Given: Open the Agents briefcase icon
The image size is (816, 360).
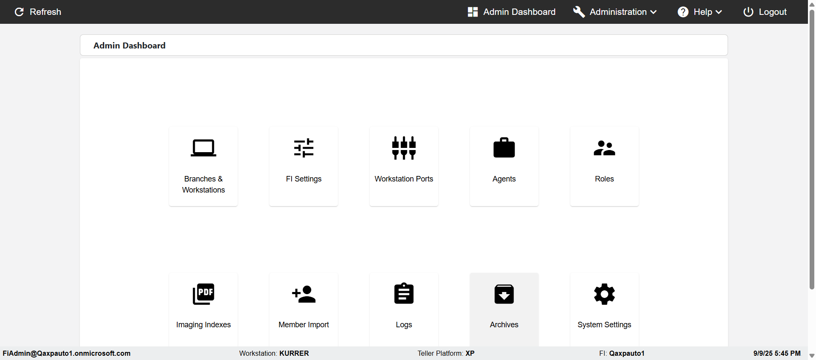Looking at the screenshot, I should coord(504,147).
